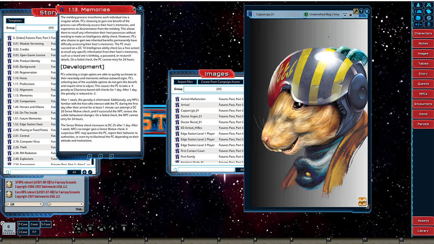The height and width of the screenshot is (244, 434).
Task: Open the NPCs sidebar tab
Action: tap(423, 94)
